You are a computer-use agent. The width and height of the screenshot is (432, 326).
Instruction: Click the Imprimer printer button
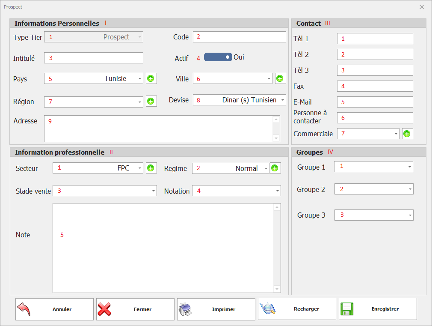[216, 309]
